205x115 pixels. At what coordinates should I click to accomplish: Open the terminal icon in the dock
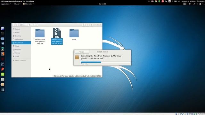pyautogui.click(x=3, y=33)
